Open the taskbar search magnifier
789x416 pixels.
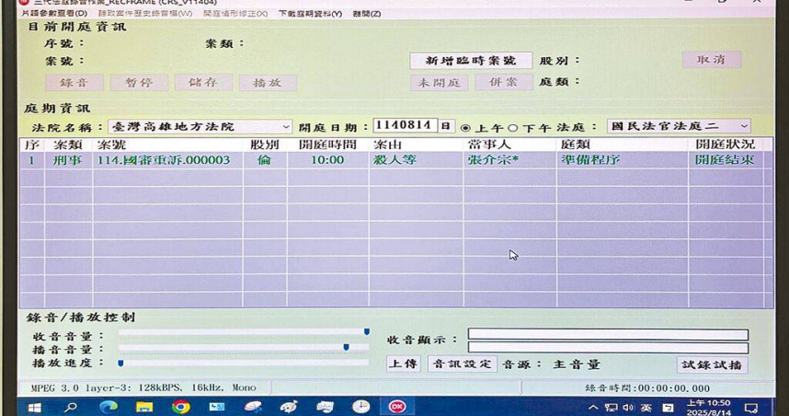[x=72, y=407]
